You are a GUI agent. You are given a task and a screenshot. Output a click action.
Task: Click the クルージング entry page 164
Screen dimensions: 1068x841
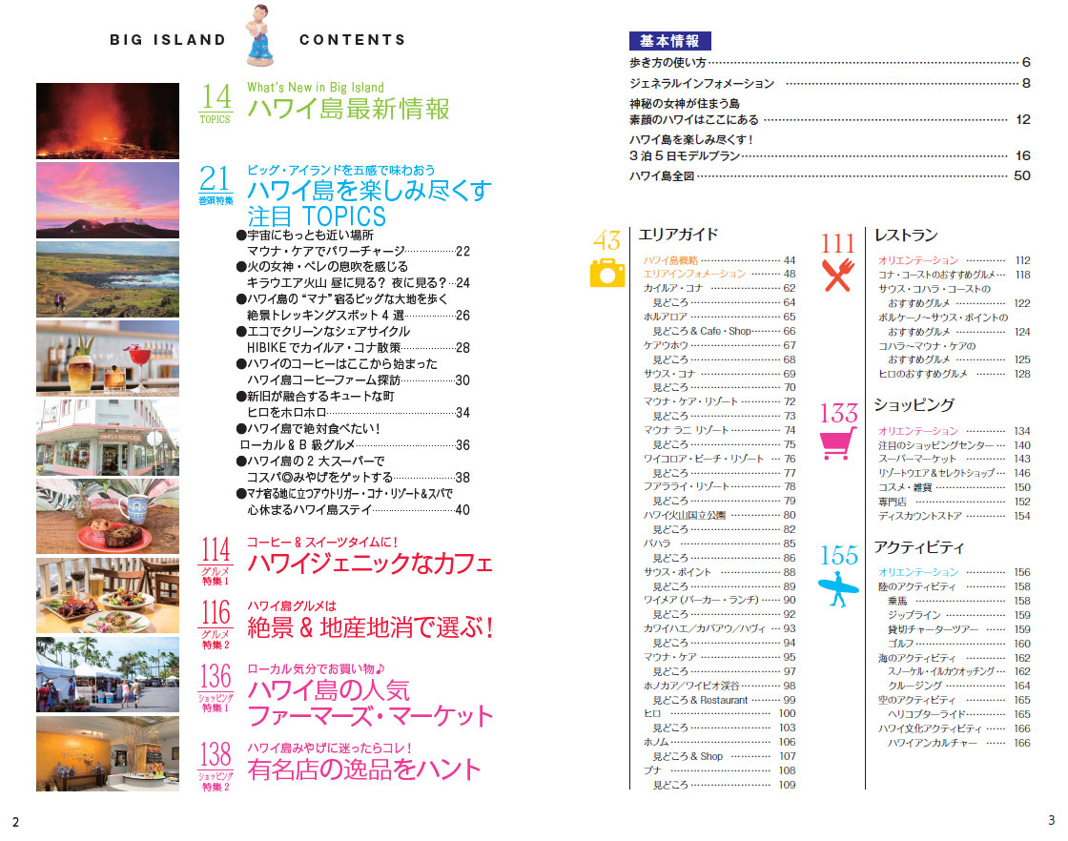pyautogui.click(x=959, y=686)
